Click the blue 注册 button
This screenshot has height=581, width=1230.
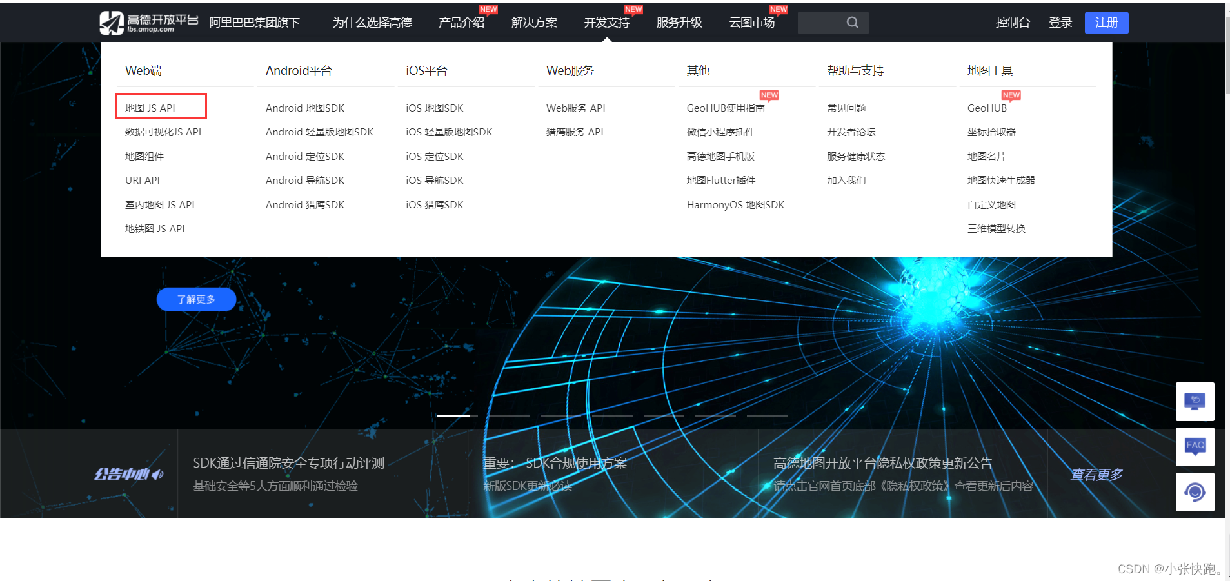pos(1106,23)
